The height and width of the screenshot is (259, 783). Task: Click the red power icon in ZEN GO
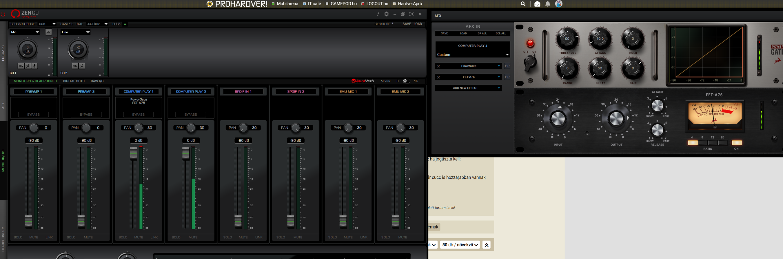tap(3, 14)
